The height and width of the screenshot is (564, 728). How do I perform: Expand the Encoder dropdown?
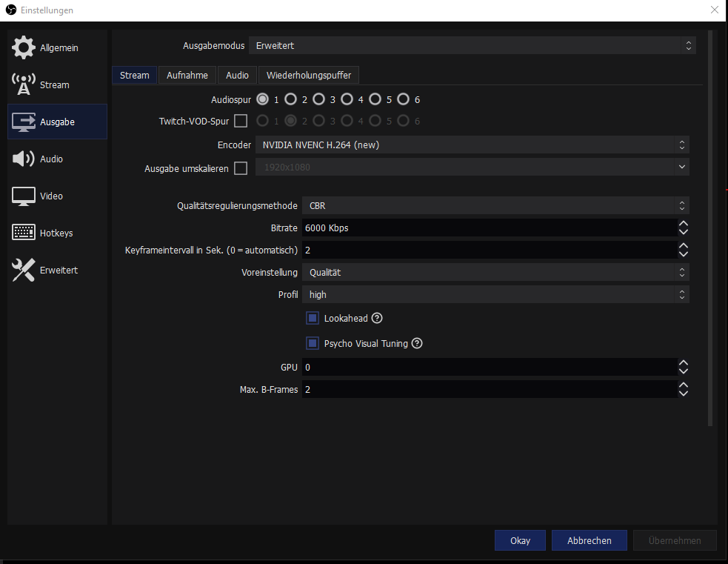pyautogui.click(x=472, y=145)
